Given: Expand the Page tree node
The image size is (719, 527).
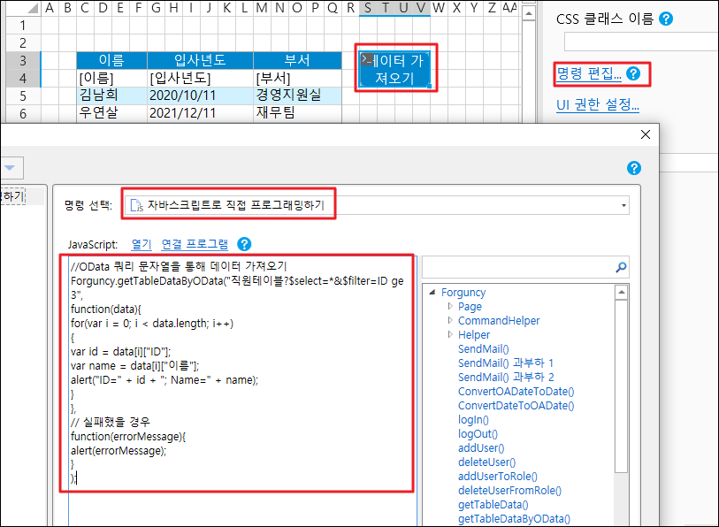Looking at the screenshot, I should coord(450,307).
